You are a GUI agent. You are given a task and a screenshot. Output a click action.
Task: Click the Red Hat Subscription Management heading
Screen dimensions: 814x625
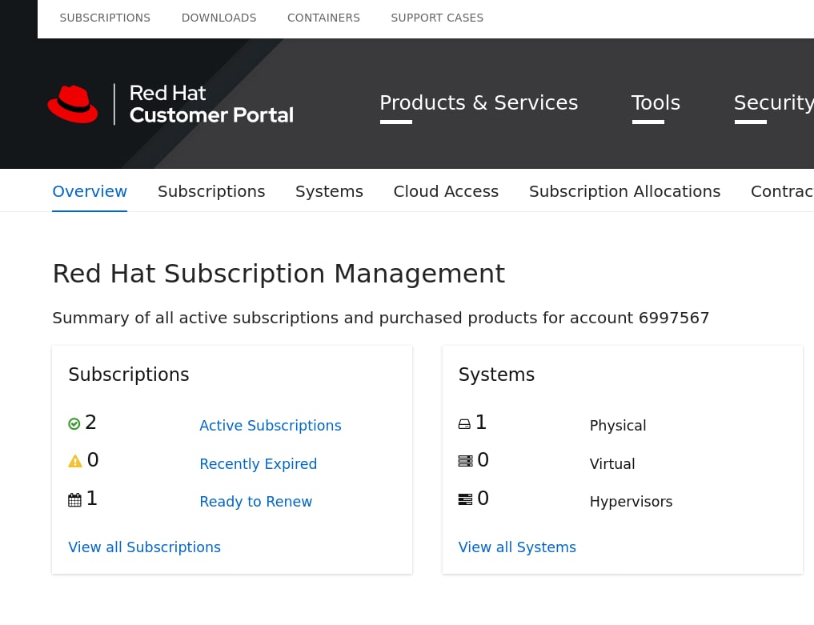click(279, 274)
